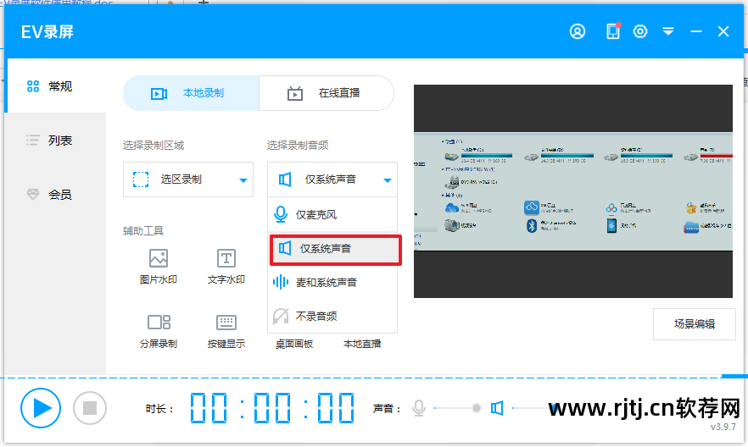The width and height of the screenshot is (748, 447).
Task: Mute the system speaker icon
Action: (497, 408)
